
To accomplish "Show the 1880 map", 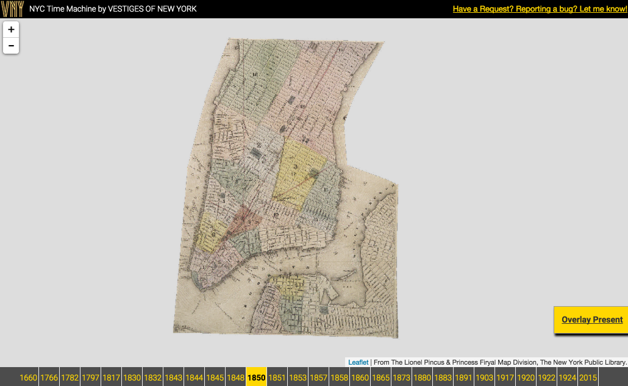I will click(x=422, y=377).
